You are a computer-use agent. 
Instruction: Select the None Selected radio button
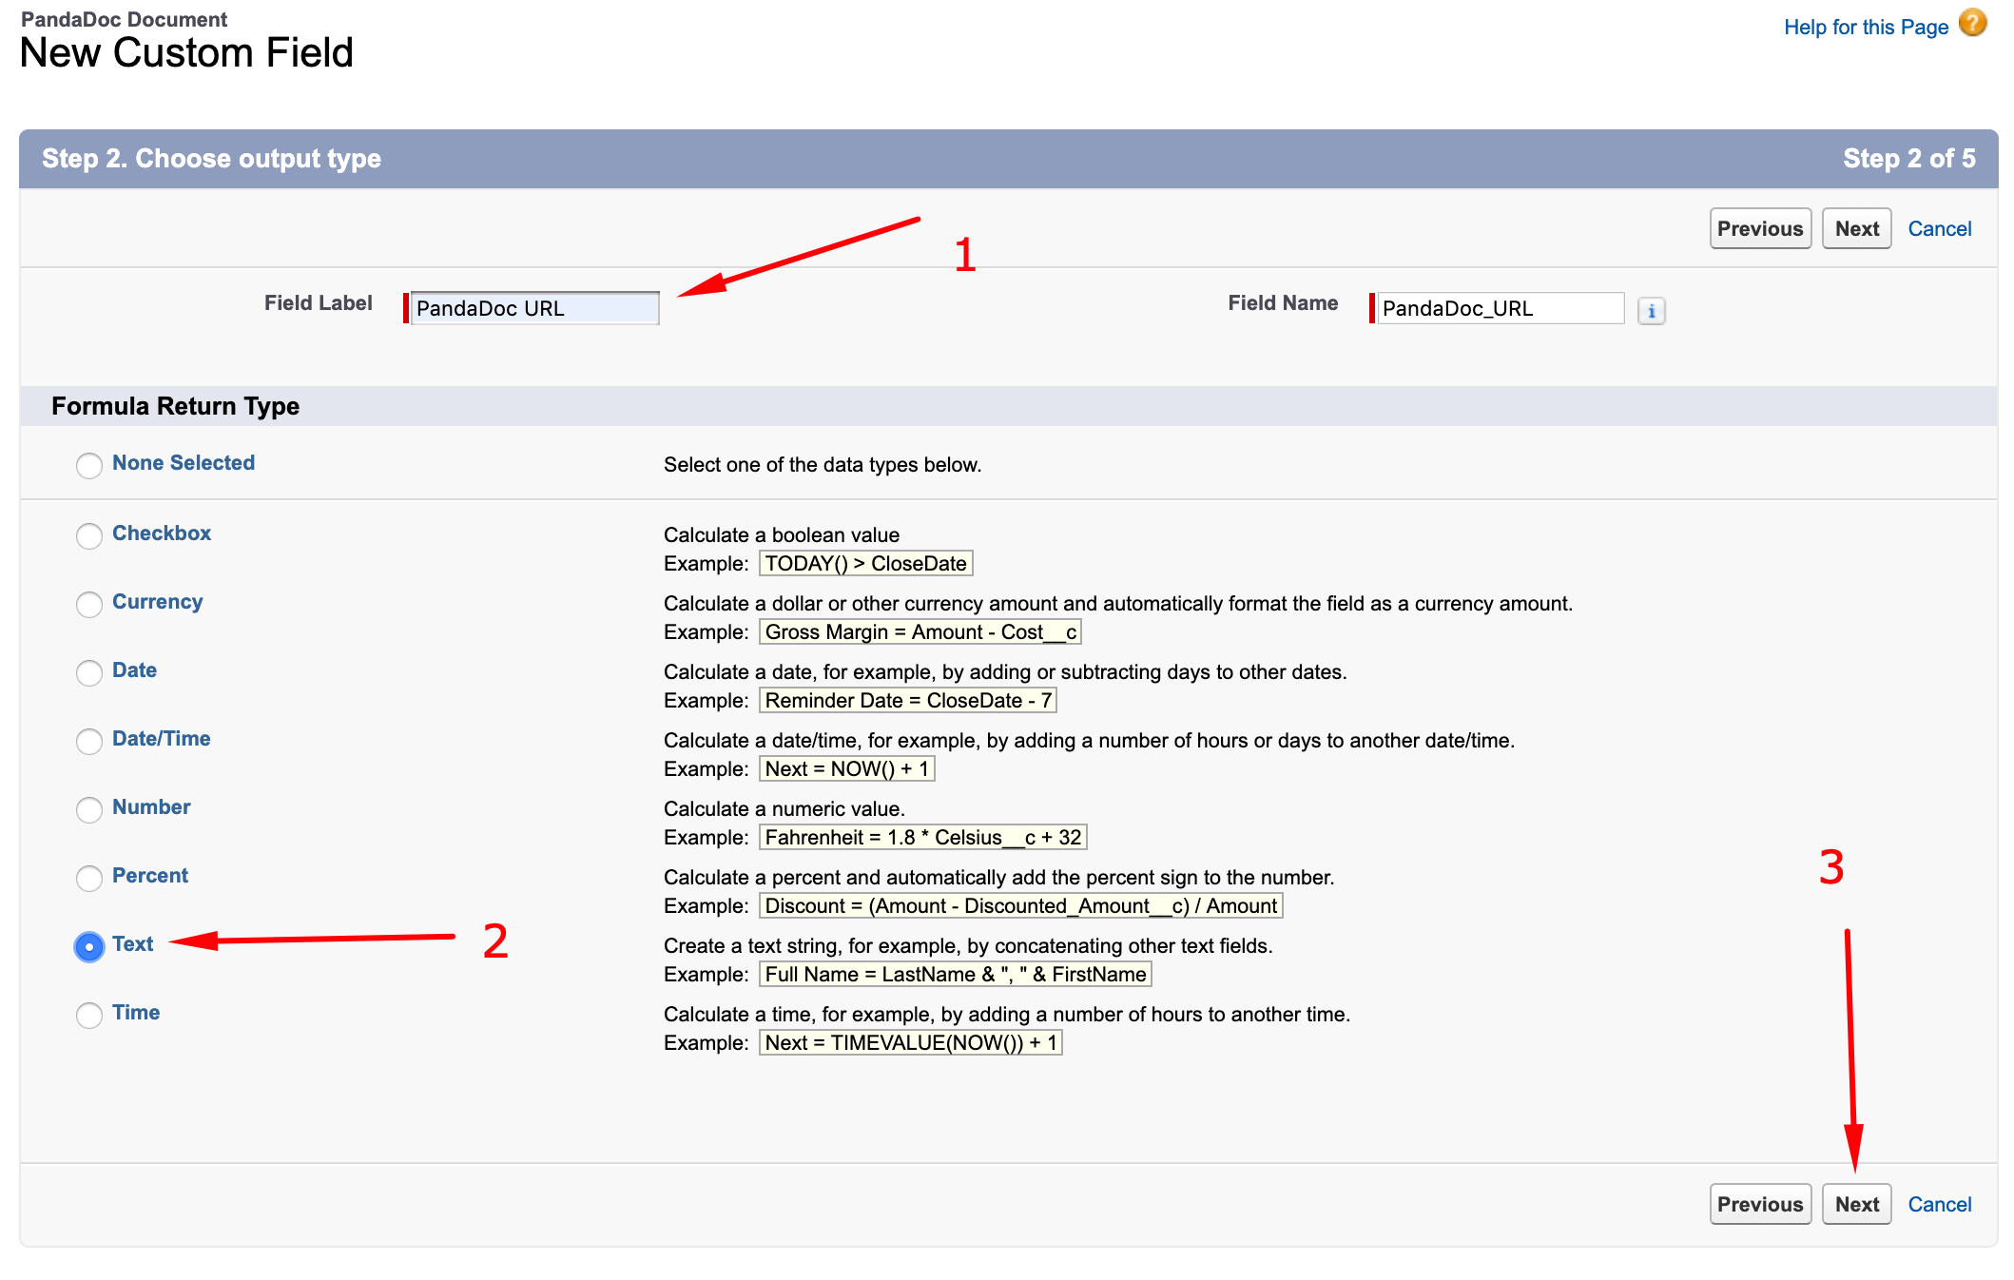89,465
